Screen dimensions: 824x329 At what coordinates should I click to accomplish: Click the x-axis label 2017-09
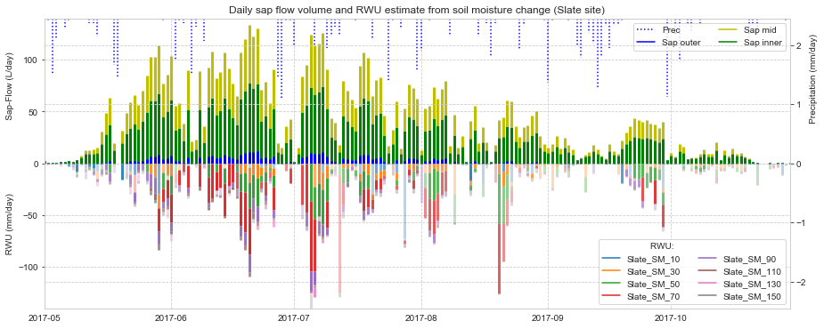coord(548,318)
